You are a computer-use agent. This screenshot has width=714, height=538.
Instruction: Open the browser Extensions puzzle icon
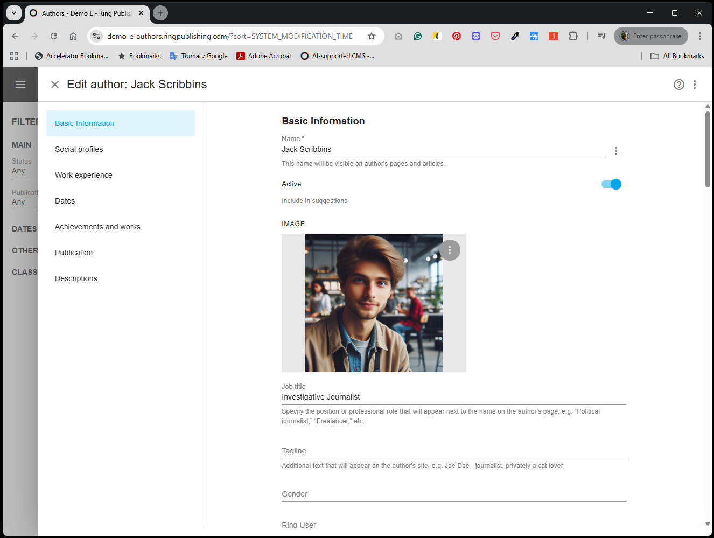(x=573, y=36)
